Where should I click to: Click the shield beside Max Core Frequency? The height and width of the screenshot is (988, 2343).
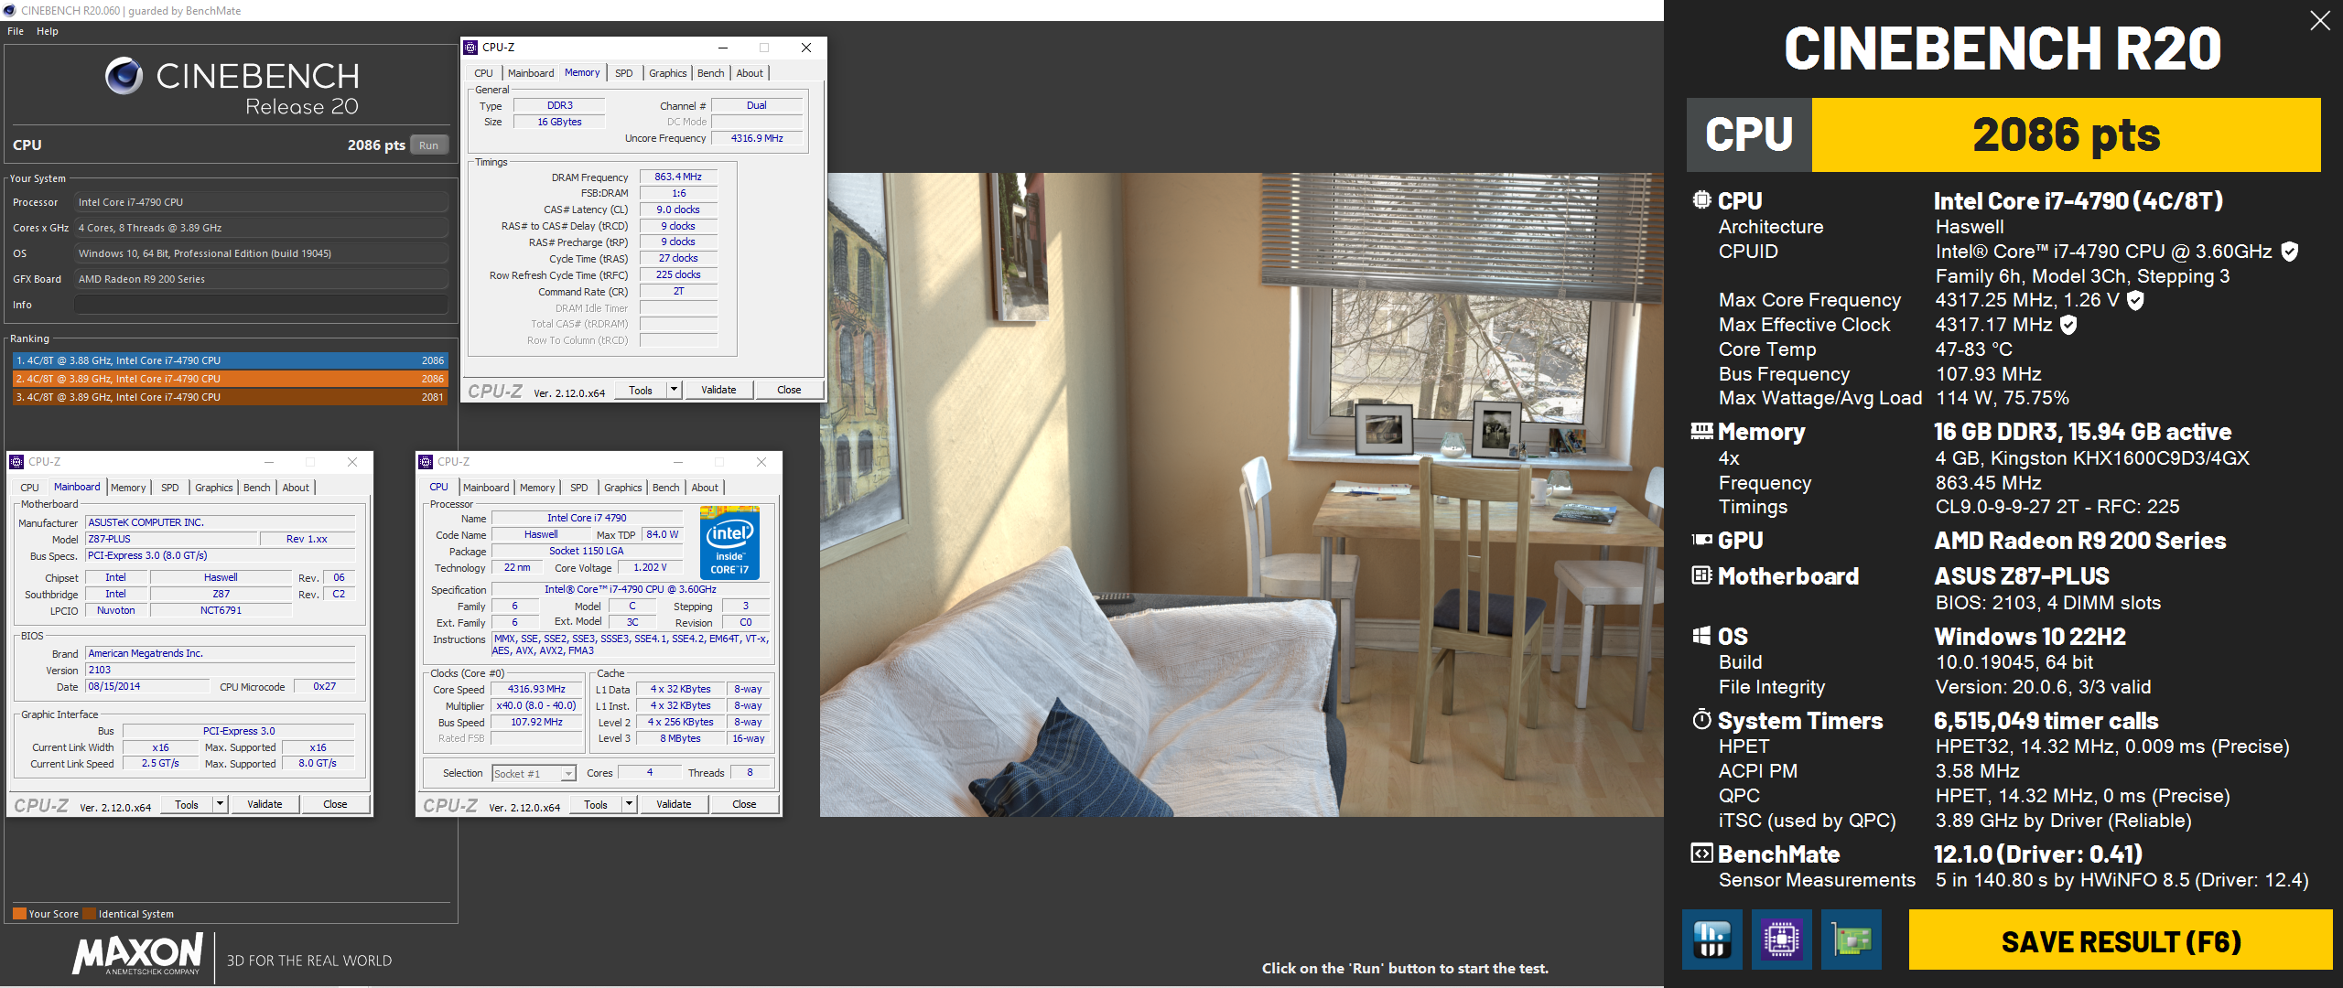coord(2135,300)
